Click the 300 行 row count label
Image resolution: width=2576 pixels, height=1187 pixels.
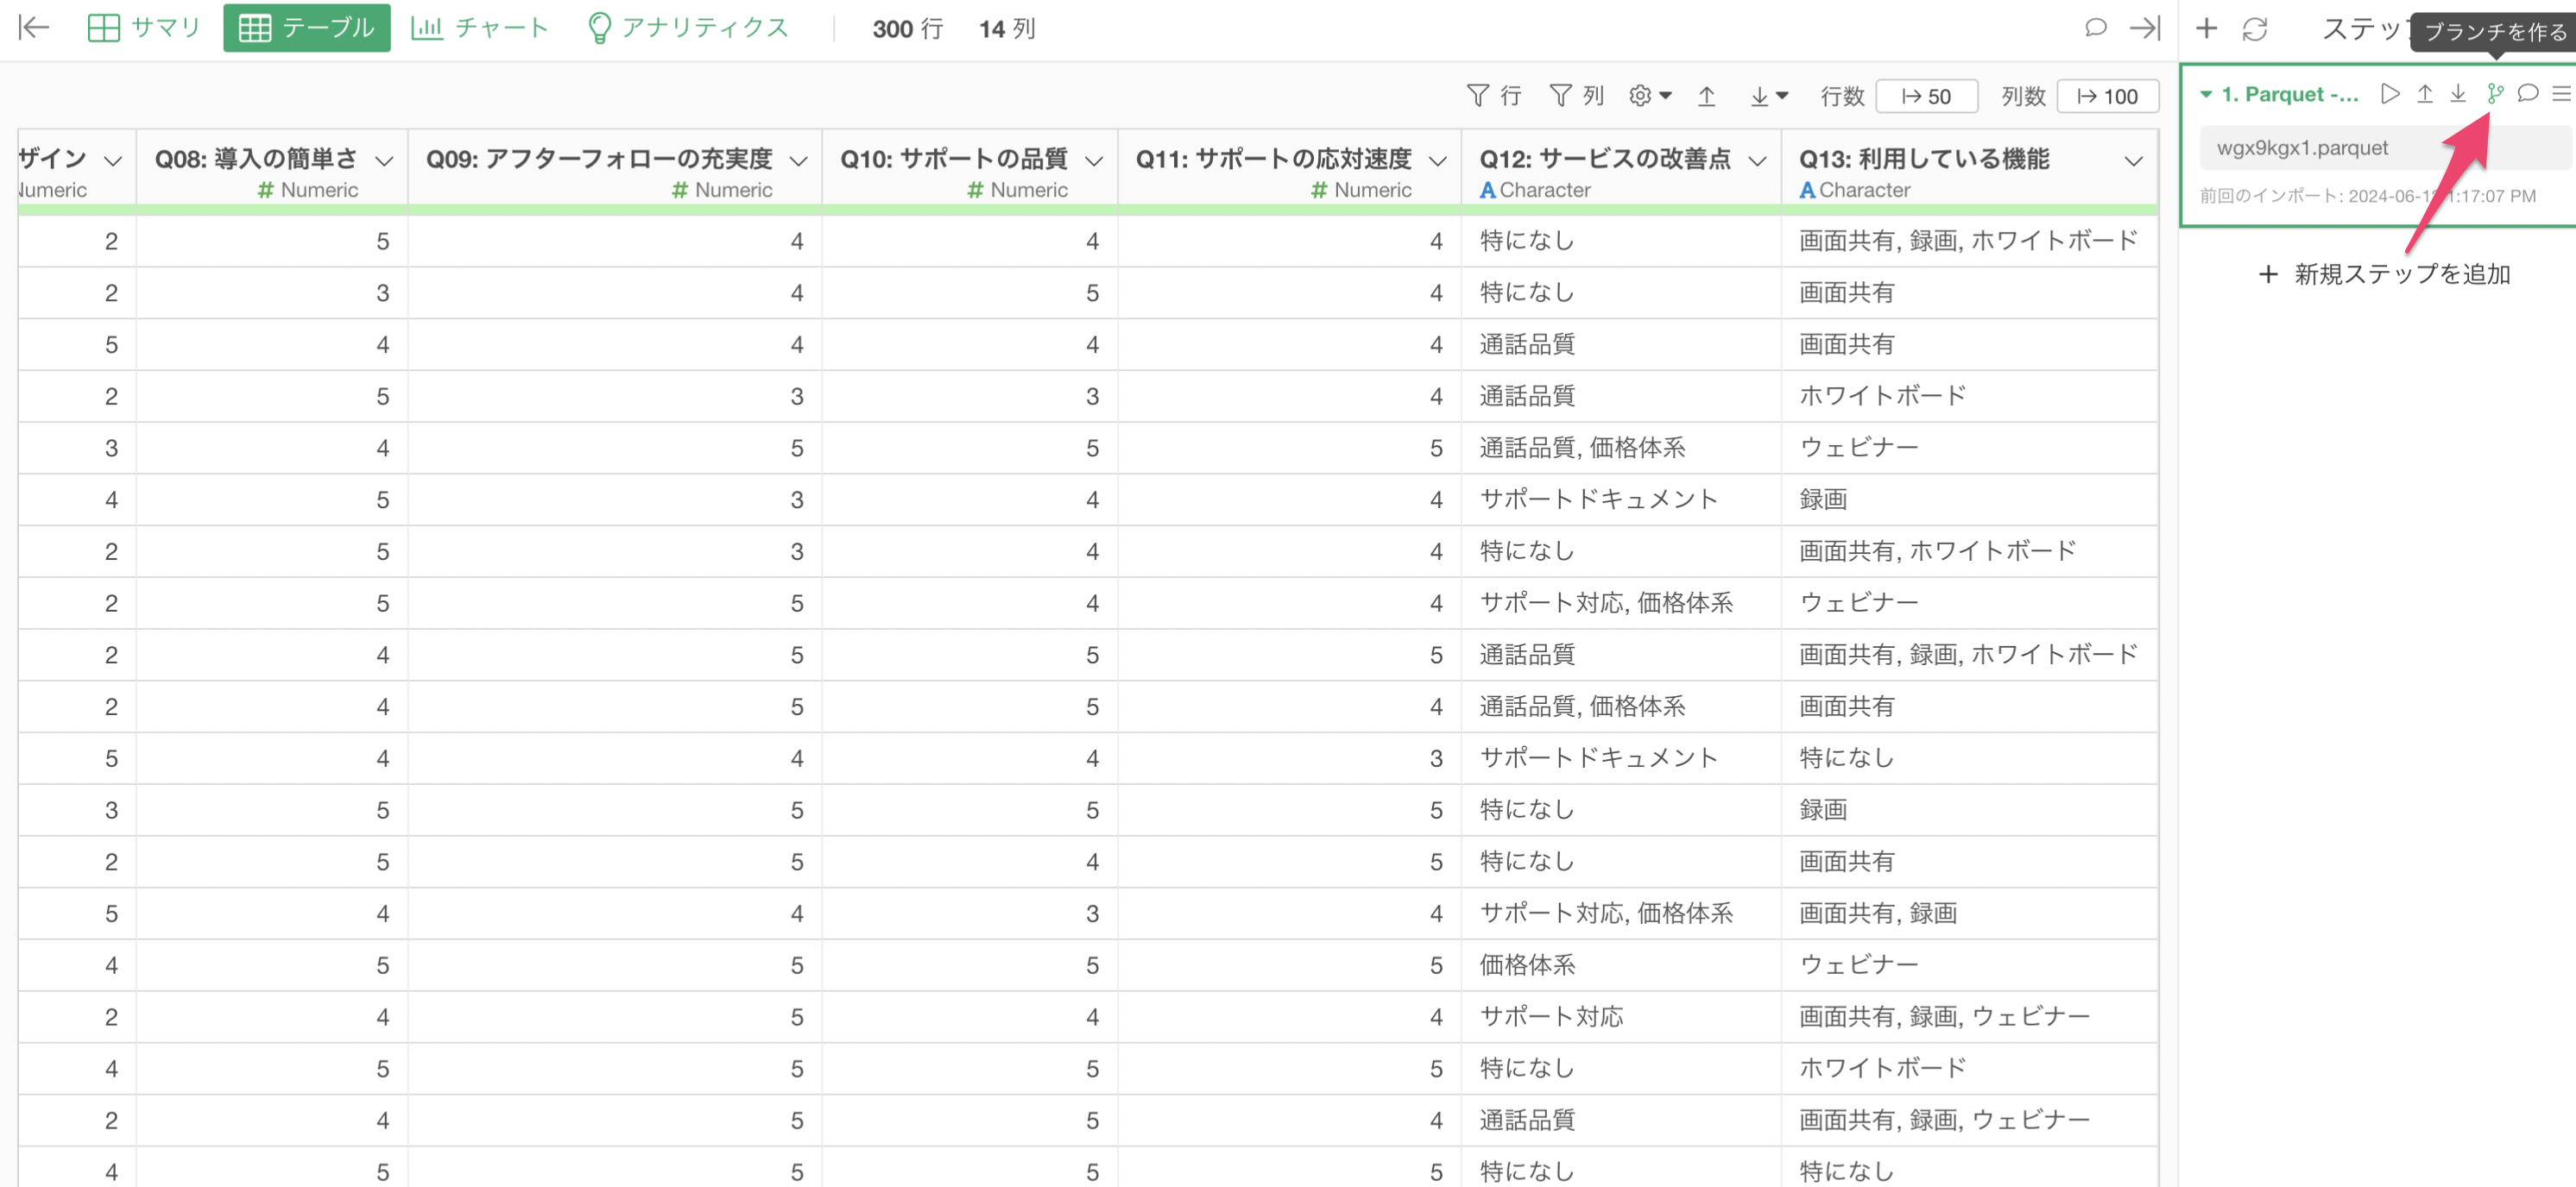coord(907,29)
